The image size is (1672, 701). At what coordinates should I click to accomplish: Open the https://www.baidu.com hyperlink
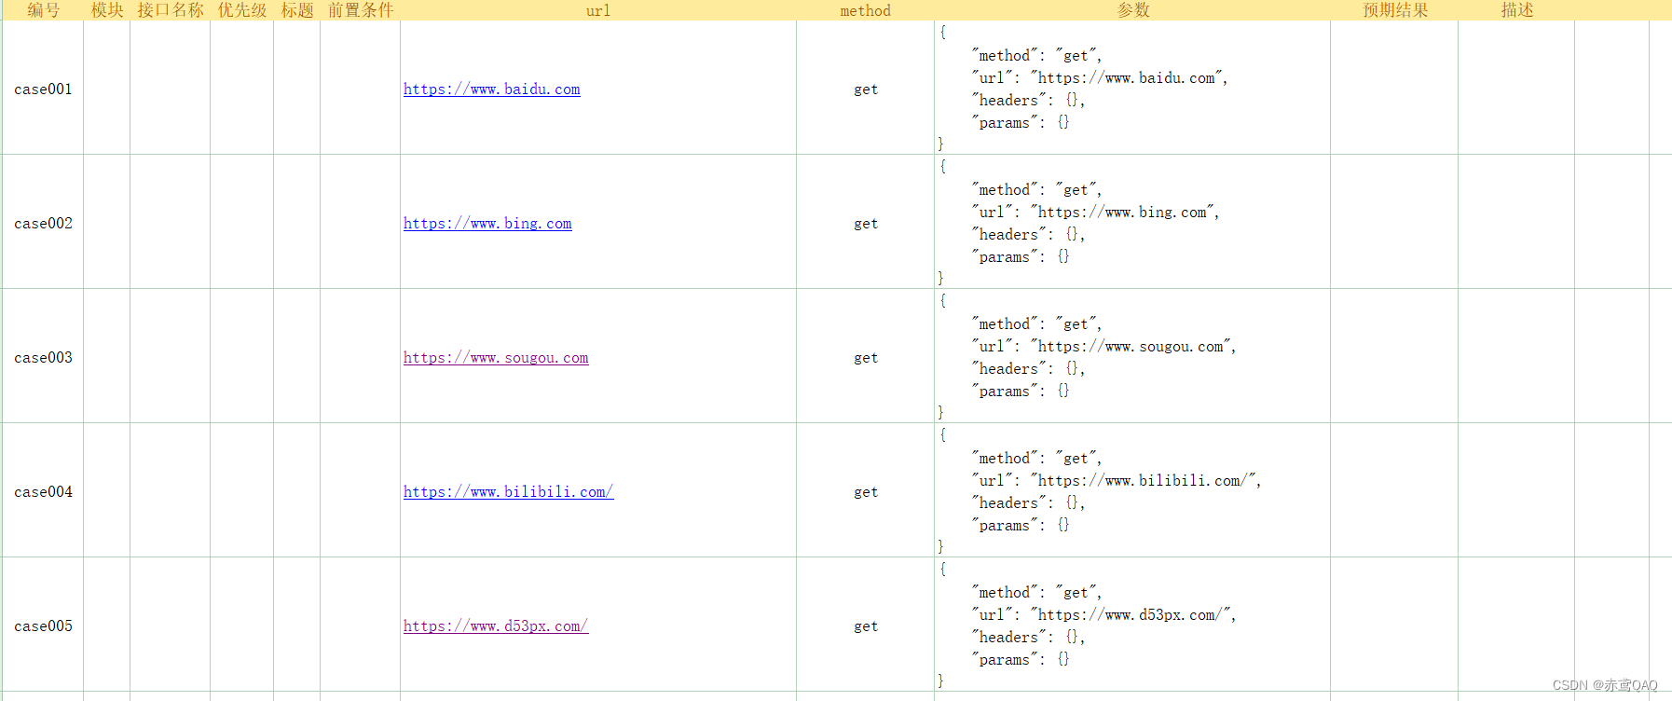tap(491, 89)
